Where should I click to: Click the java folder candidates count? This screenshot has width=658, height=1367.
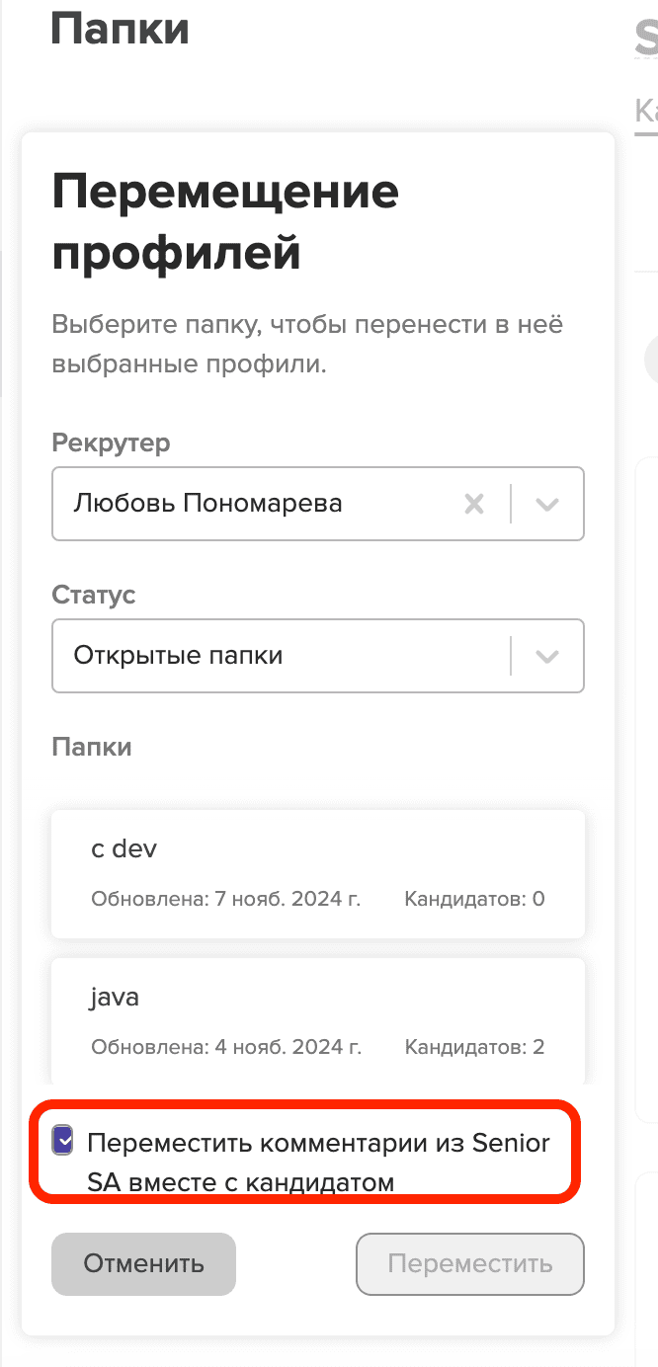coord(474,1047)
